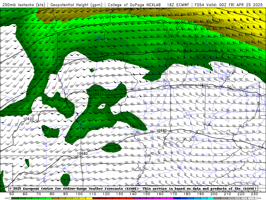Click the bright yellow swatch before 110
Screen dimensions: 266x200
pyautogui.click(x=89, y=198)
